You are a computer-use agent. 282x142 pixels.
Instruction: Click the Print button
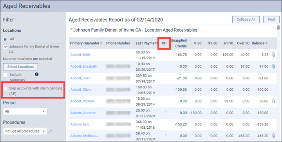point(271,20)
